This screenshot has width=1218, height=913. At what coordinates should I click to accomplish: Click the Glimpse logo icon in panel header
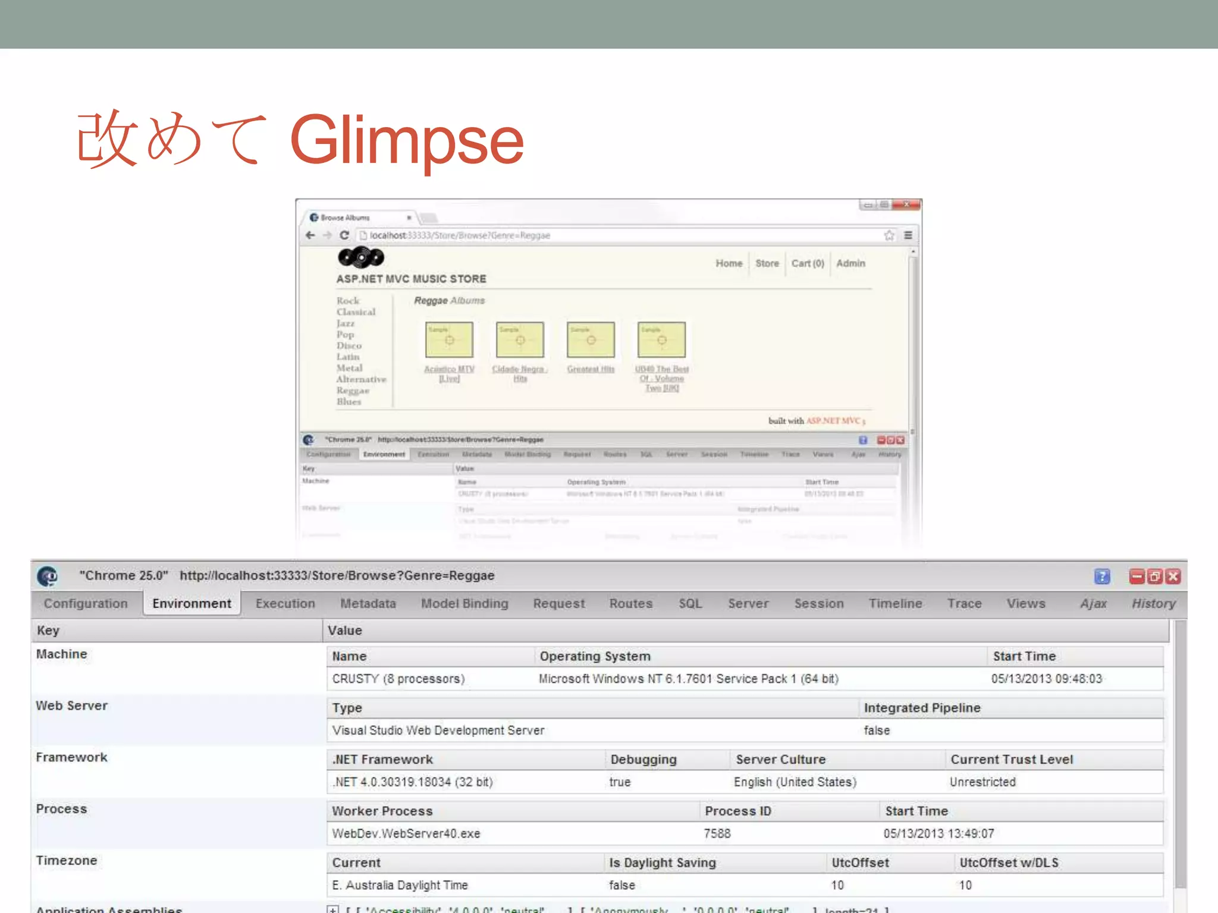[x=48, y=576]
